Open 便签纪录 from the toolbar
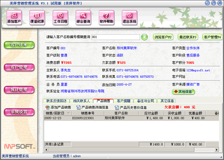224x160 pixels. pyautogui.click(x=37, y=16)
